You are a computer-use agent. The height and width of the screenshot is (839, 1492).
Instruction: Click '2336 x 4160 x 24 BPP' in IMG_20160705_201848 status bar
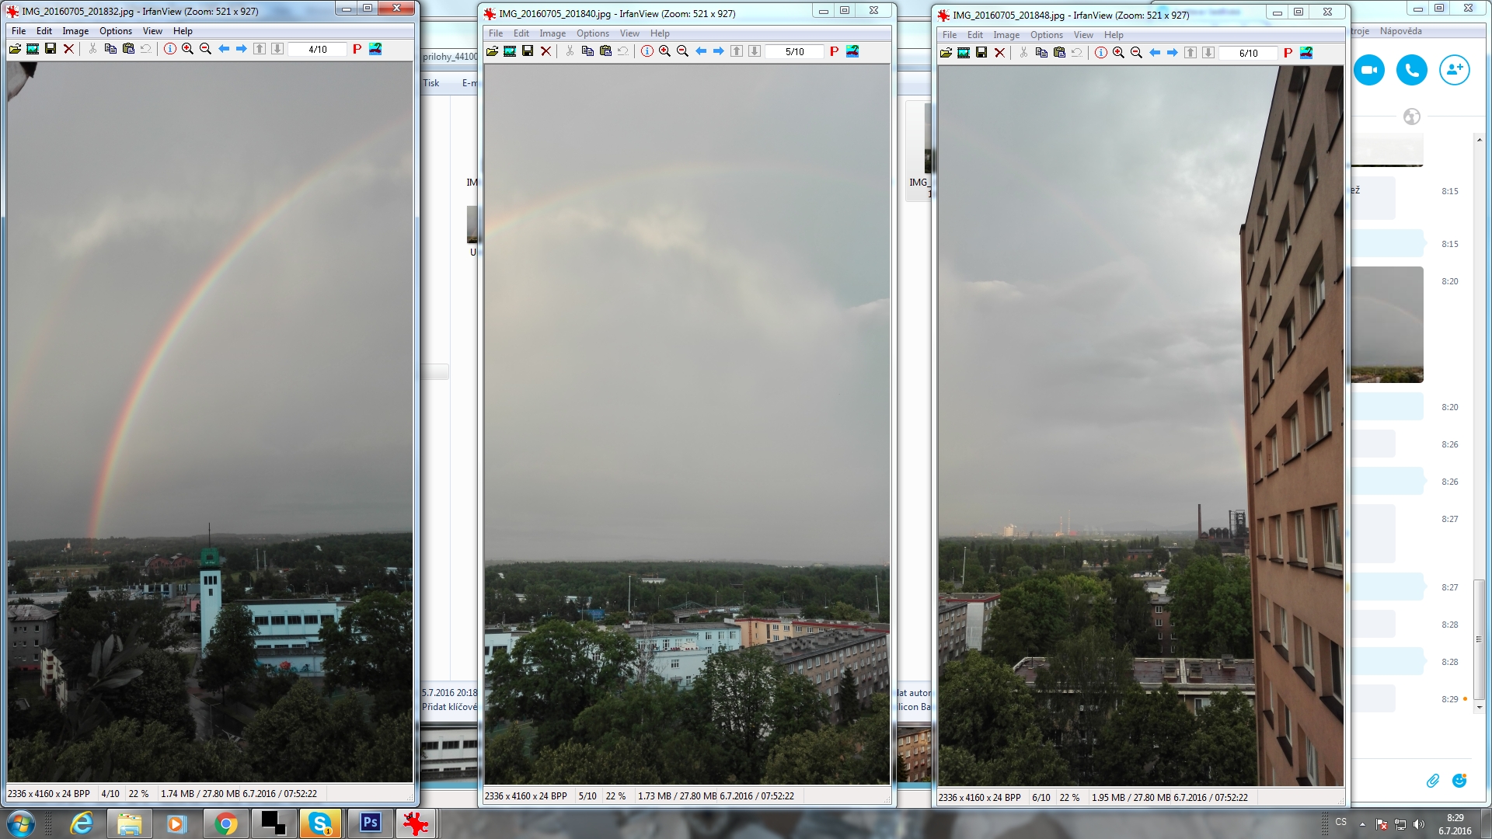point(979,798)
